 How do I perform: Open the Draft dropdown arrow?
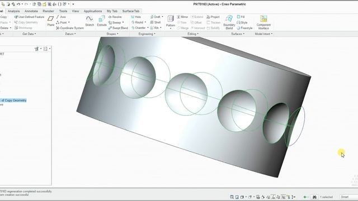(x=162, y=17)
